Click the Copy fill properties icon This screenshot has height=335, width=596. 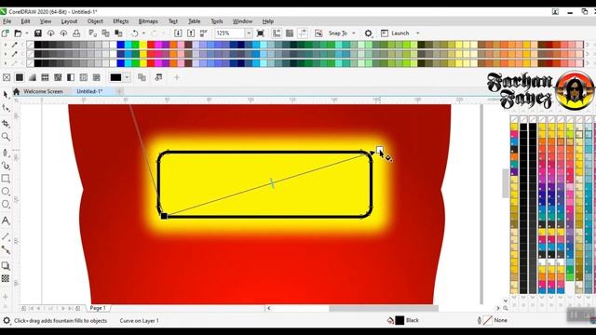point(142,77)
